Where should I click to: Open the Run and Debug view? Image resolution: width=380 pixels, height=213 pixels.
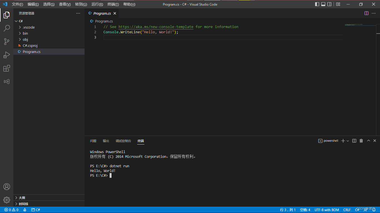click(x=7, y=55)
